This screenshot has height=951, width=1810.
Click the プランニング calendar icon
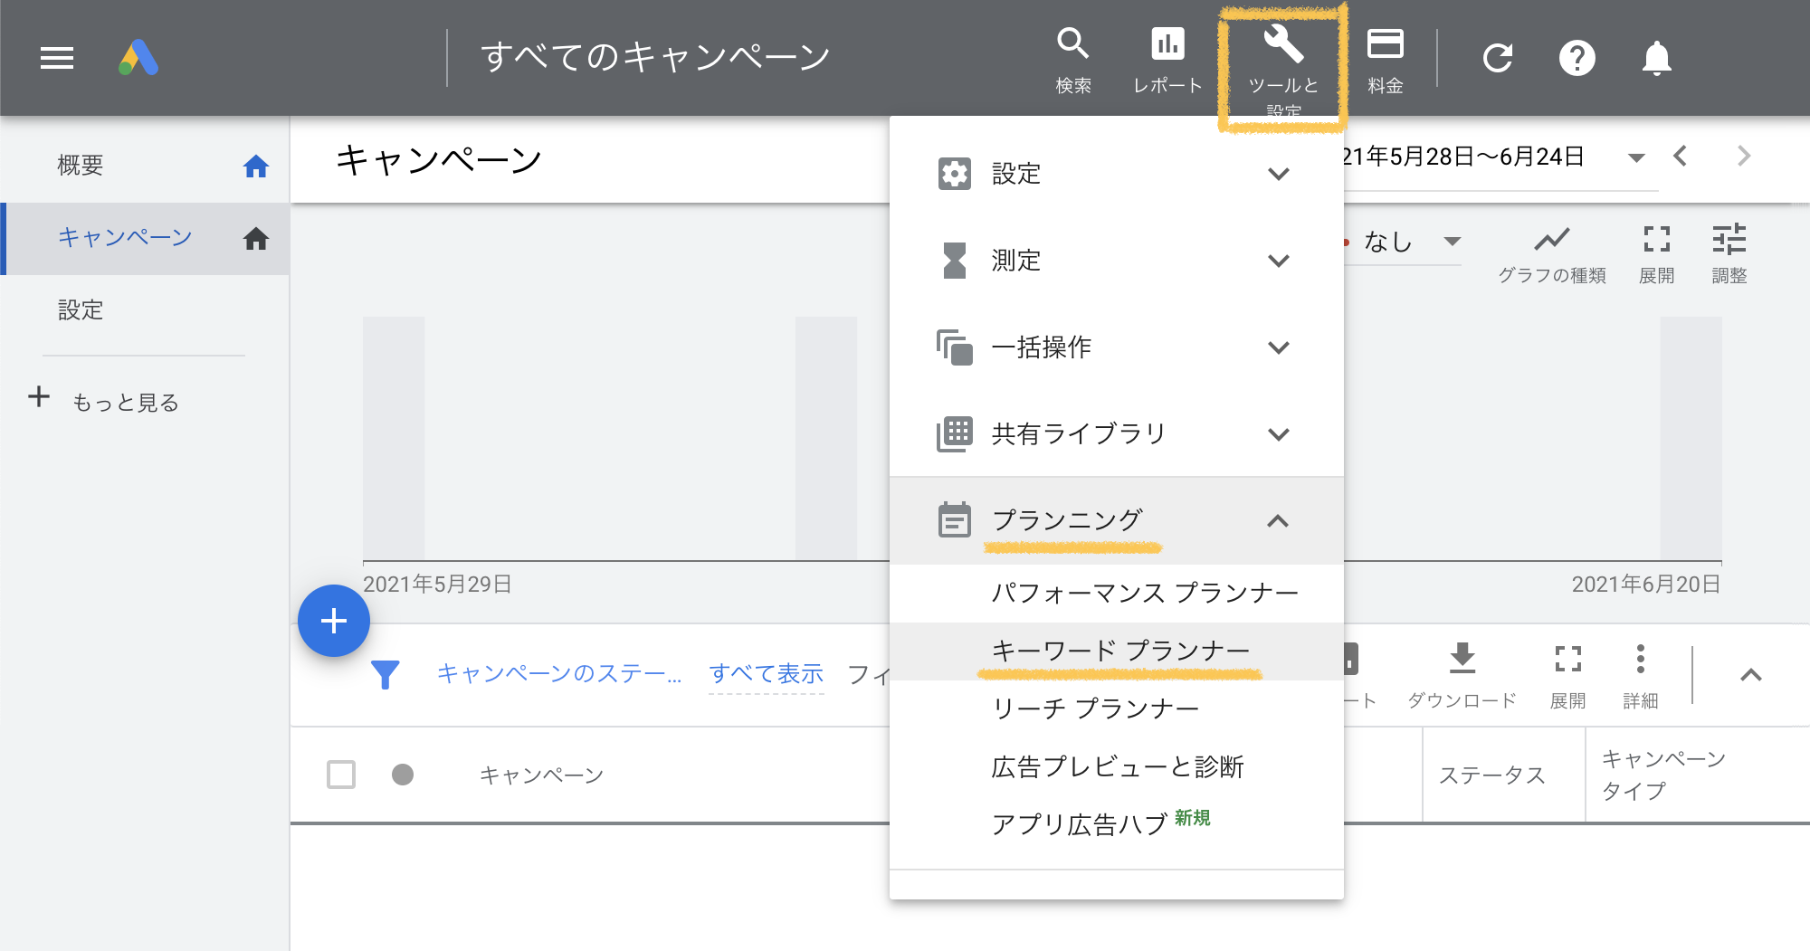[x=955, y=519]
